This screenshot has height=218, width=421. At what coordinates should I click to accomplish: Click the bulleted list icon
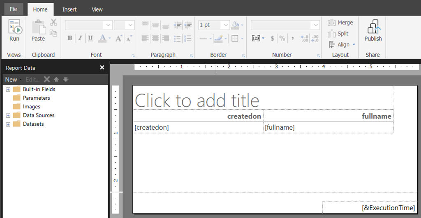[178, 39]
